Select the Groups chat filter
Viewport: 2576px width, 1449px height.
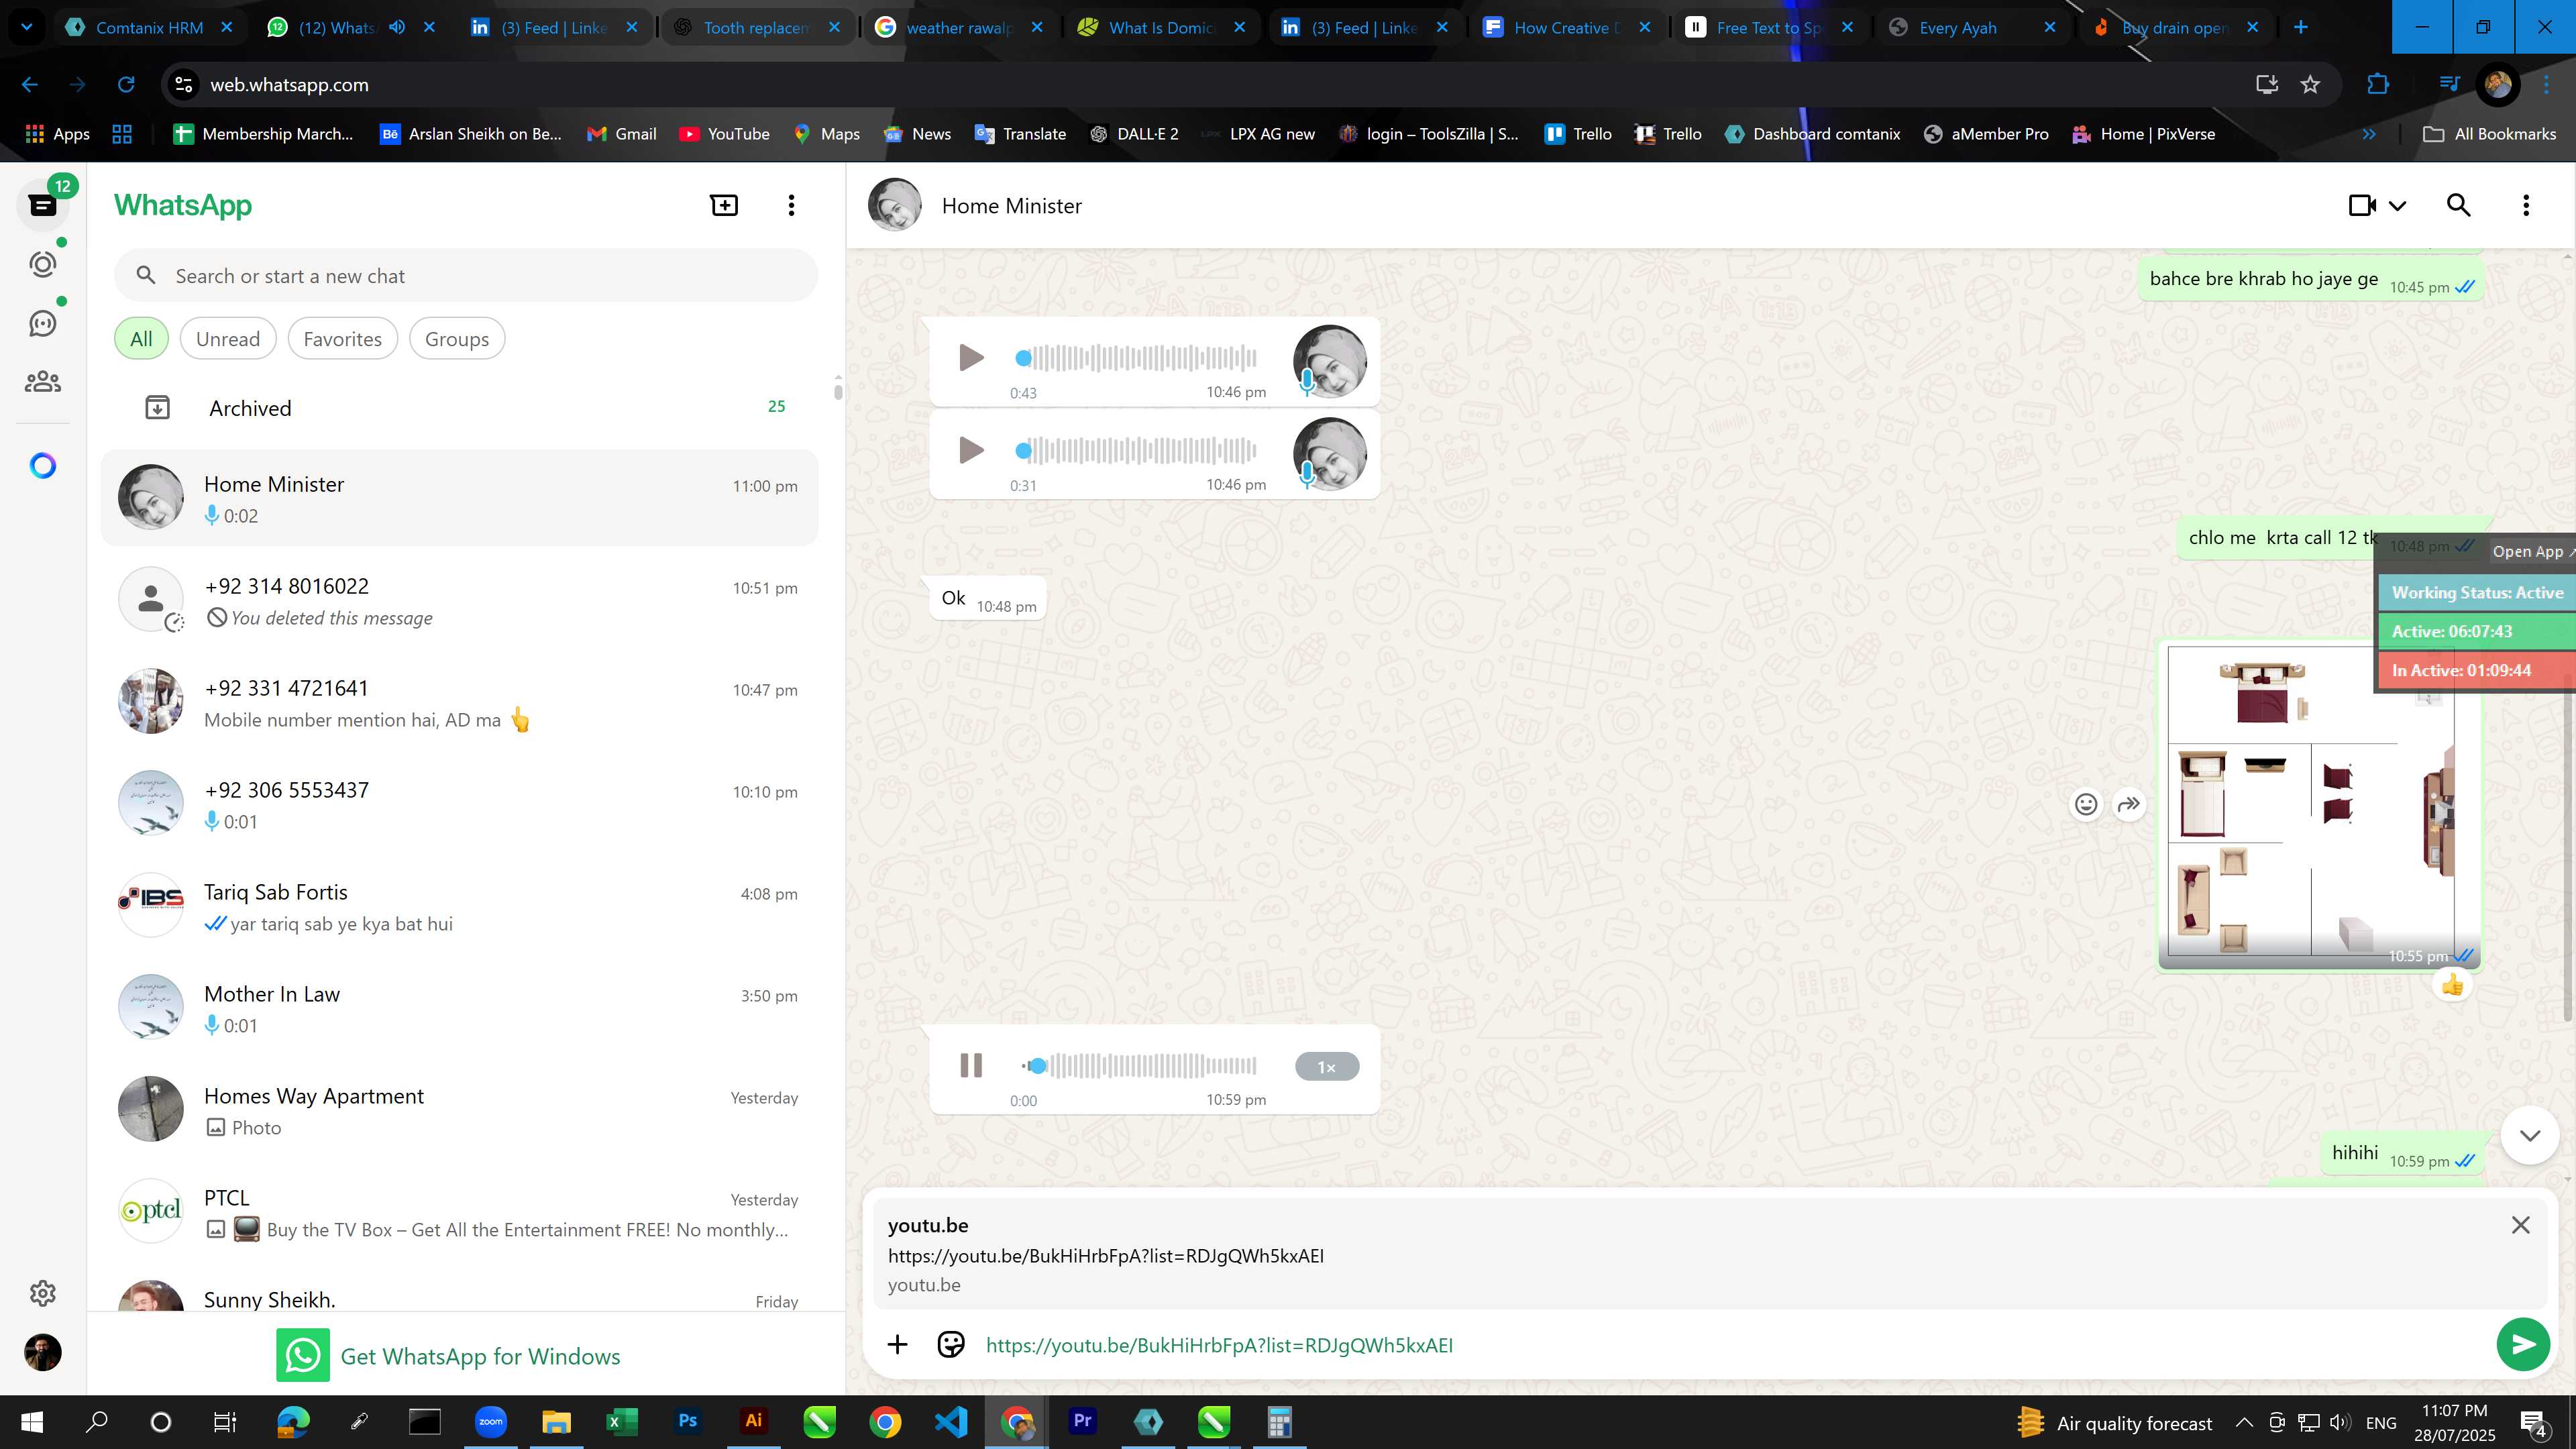(457, 339)
